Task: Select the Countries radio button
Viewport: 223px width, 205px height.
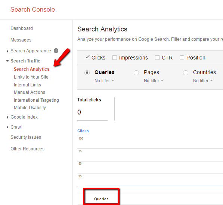Action: tap(186, 73)
